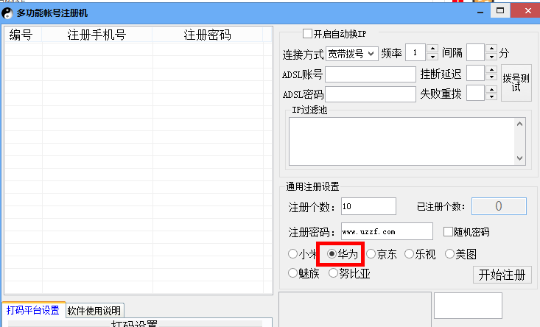Click the 挂断延迟 number field
540x327 pixels.
[476, 73]
